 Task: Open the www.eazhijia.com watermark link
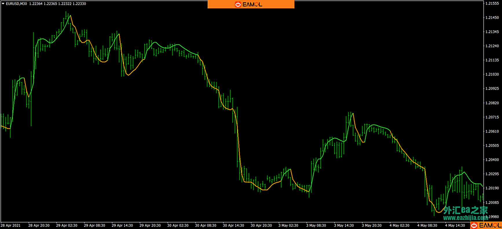[x=465, y=218]
